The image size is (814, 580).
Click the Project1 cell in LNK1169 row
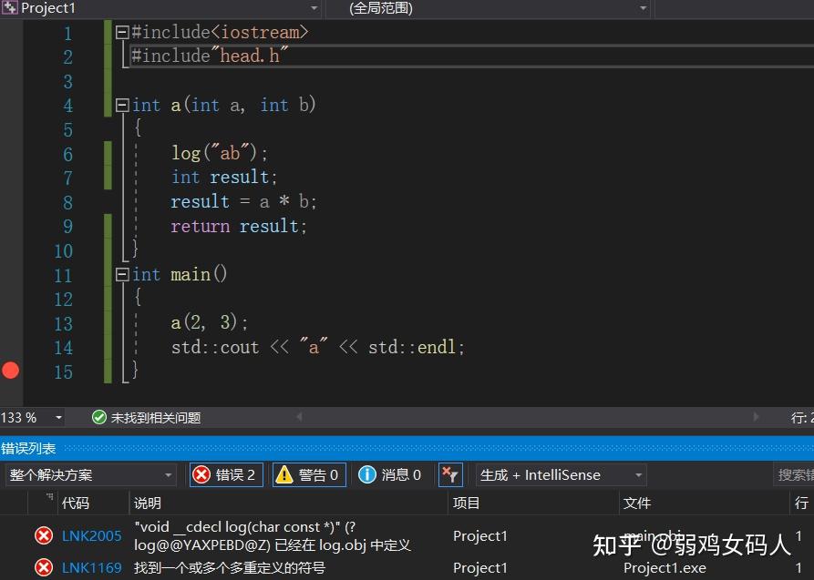480,568
